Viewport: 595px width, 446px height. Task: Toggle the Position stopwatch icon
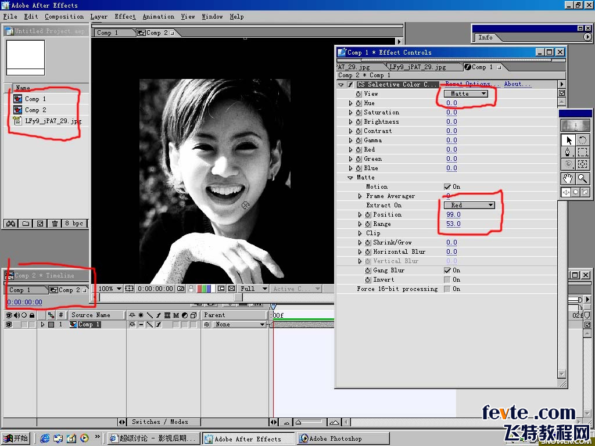pos(368,215)
